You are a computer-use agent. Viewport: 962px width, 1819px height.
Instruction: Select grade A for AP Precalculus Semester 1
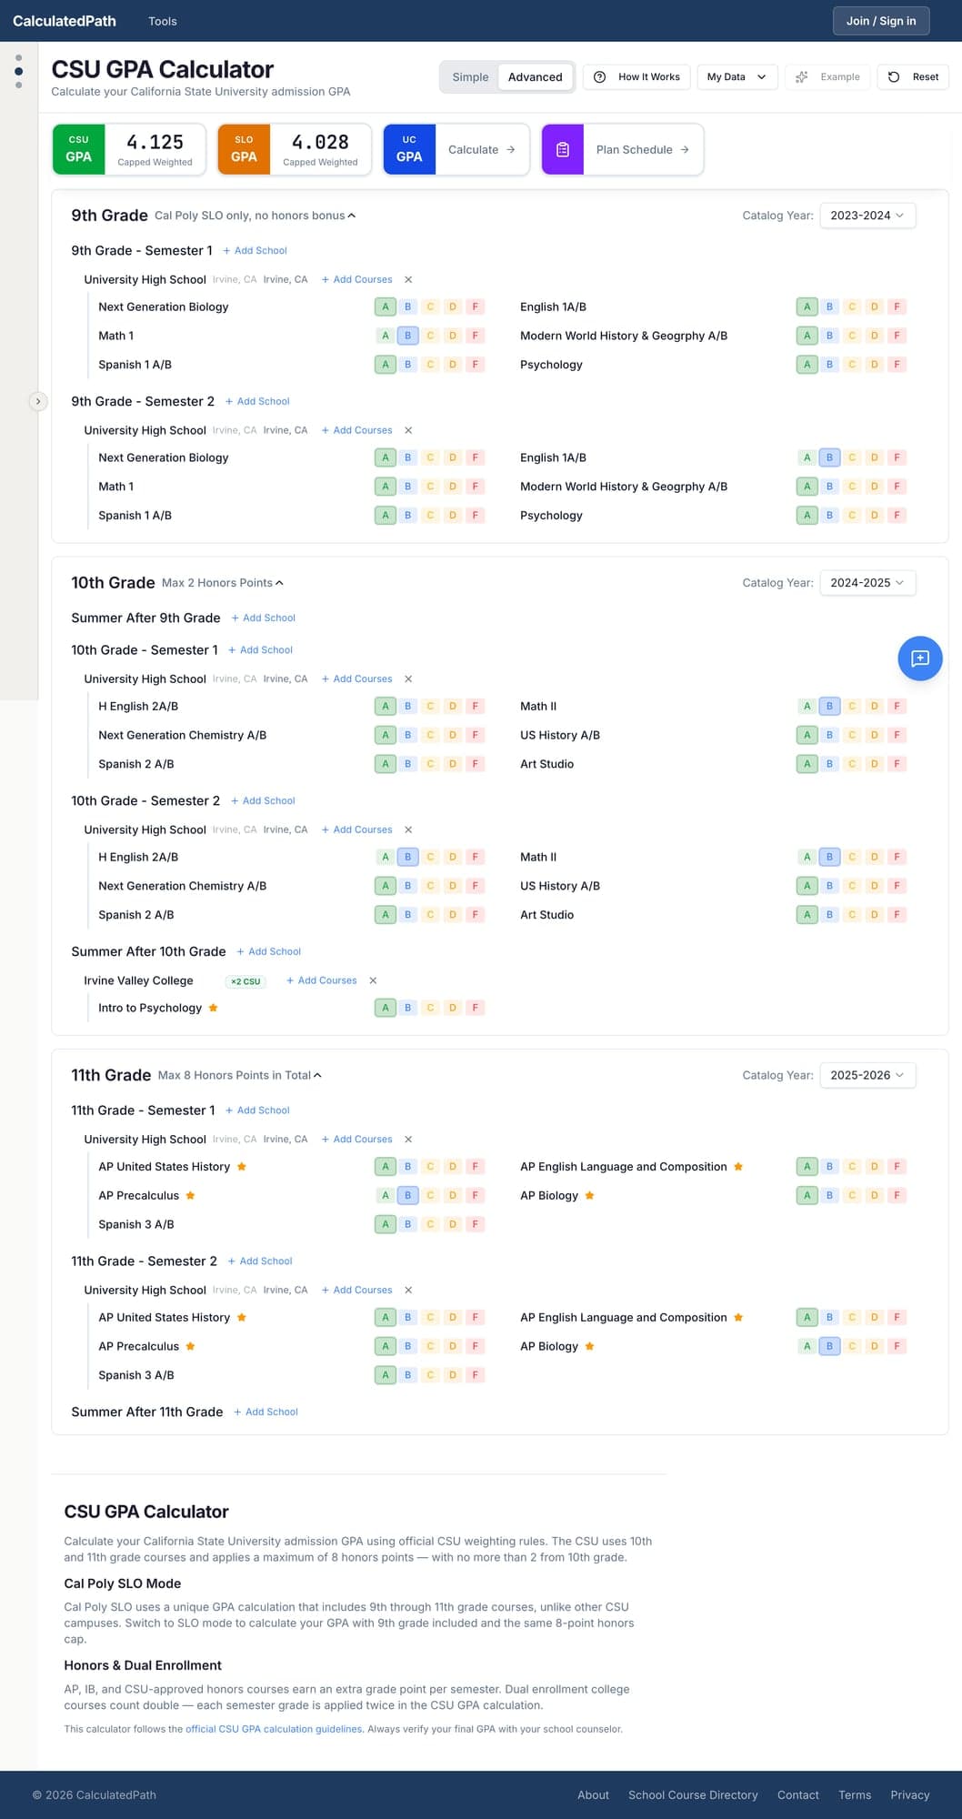click(x=386, y=1195)
